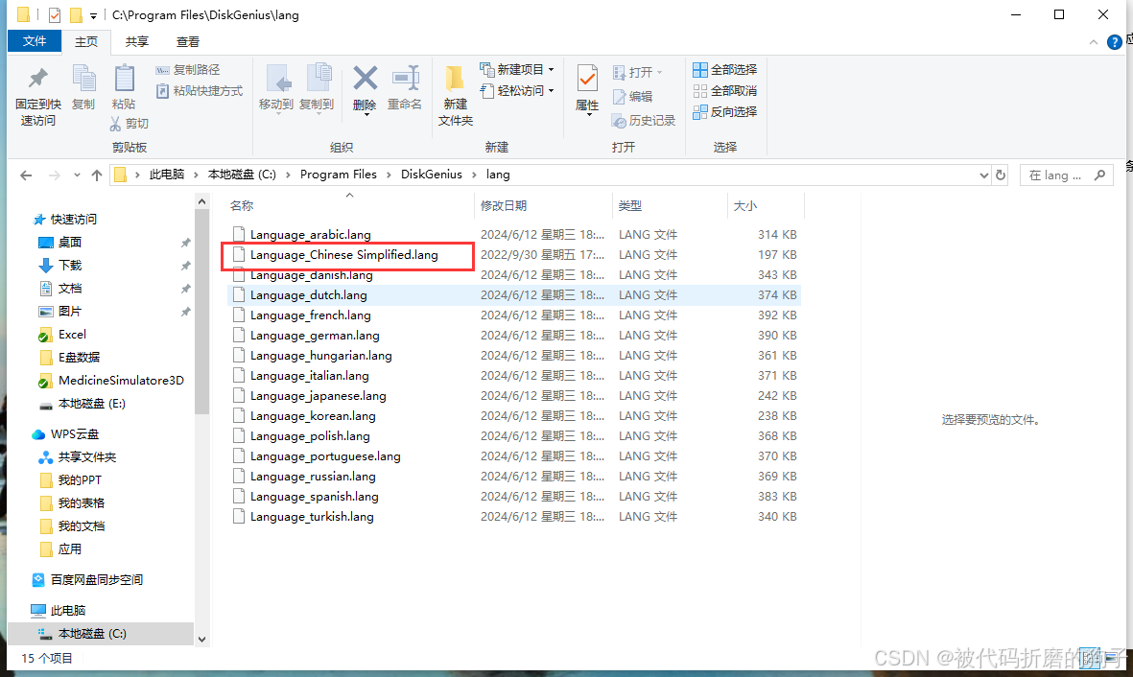Open the New Item (新建项目) dropdown

[552, 70]
